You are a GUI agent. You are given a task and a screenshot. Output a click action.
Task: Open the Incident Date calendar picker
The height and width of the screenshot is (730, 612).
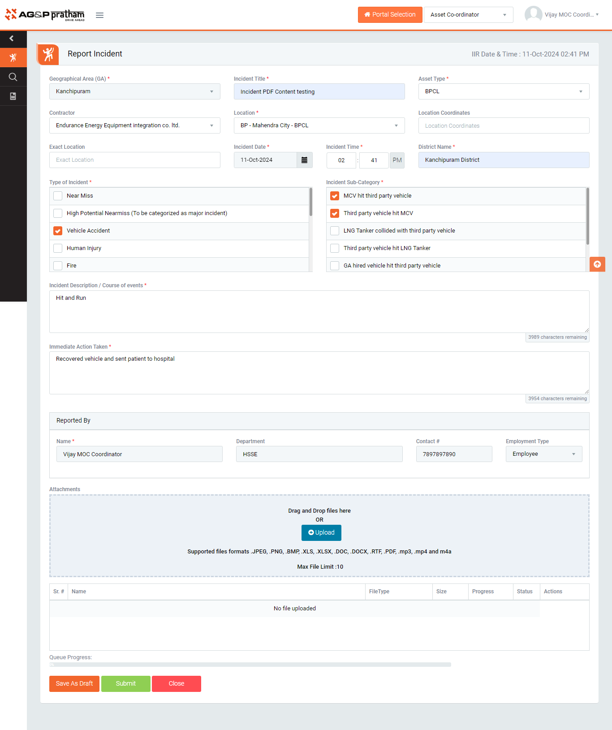tap(304, 160)
